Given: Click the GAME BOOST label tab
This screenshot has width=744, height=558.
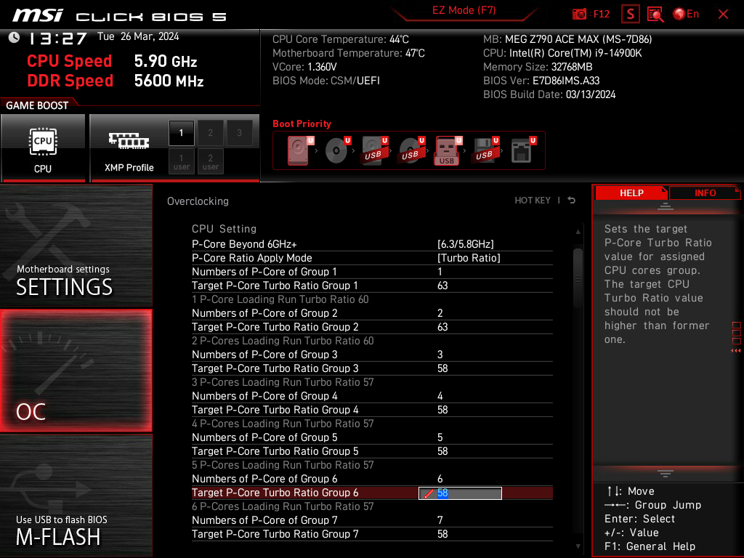Looking at the screenshot, I should (x=37, y=105).
